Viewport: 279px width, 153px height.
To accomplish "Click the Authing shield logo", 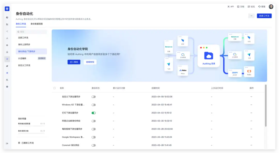I will pyautogui.click(x=7, y=9).
